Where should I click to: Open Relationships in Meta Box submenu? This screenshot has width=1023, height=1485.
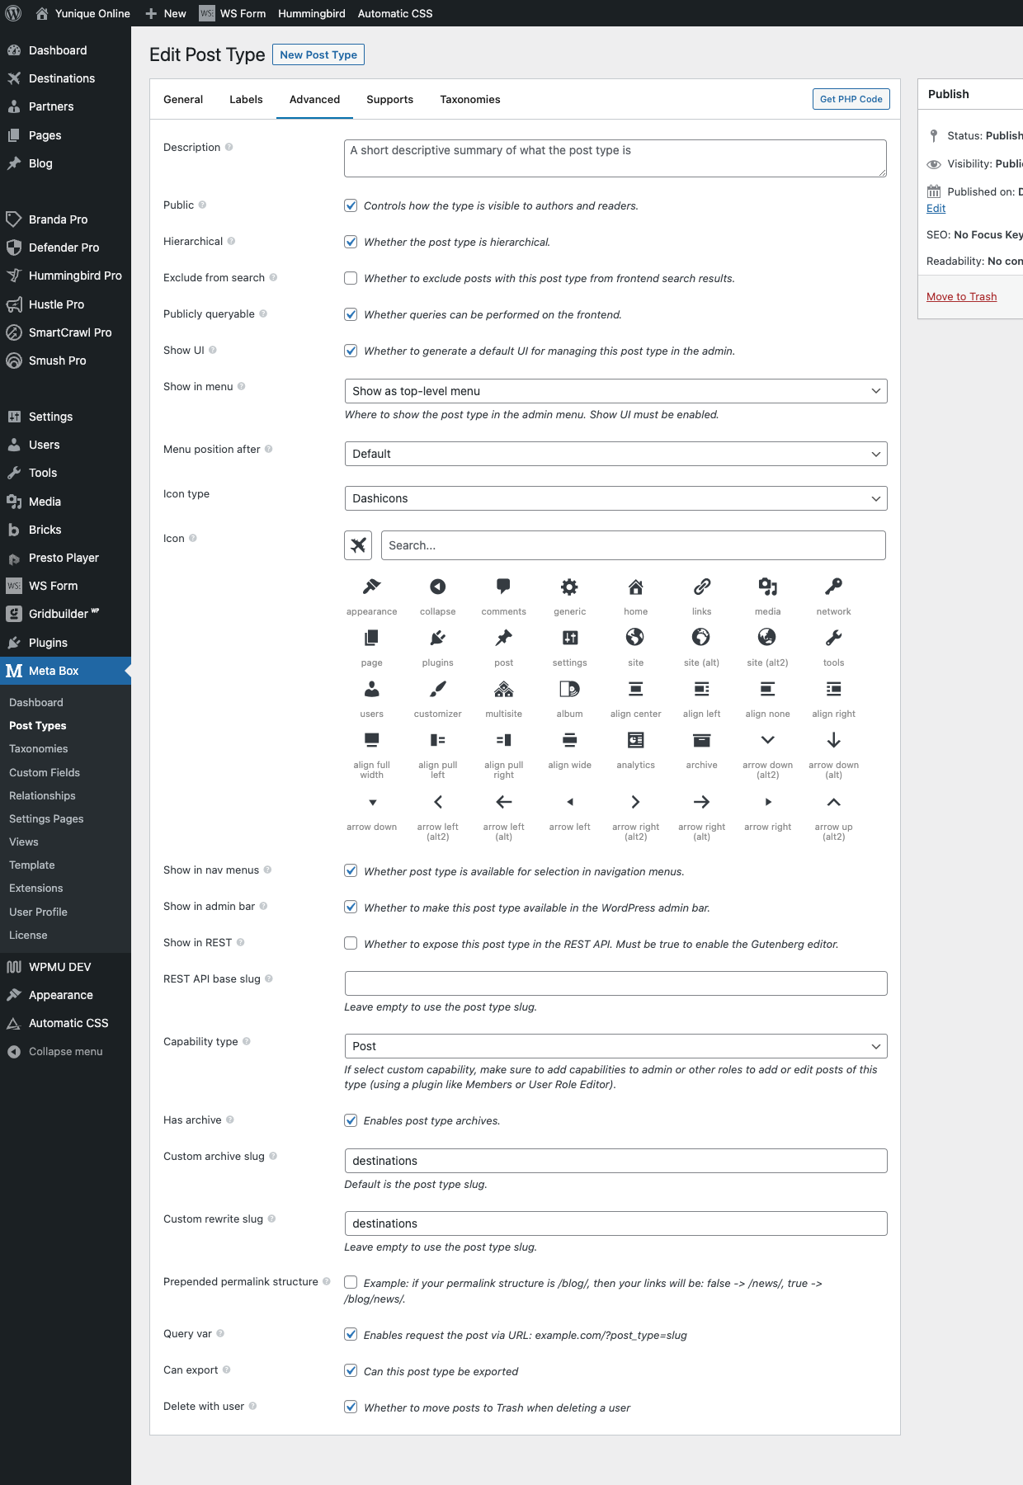tap(42, 795)
